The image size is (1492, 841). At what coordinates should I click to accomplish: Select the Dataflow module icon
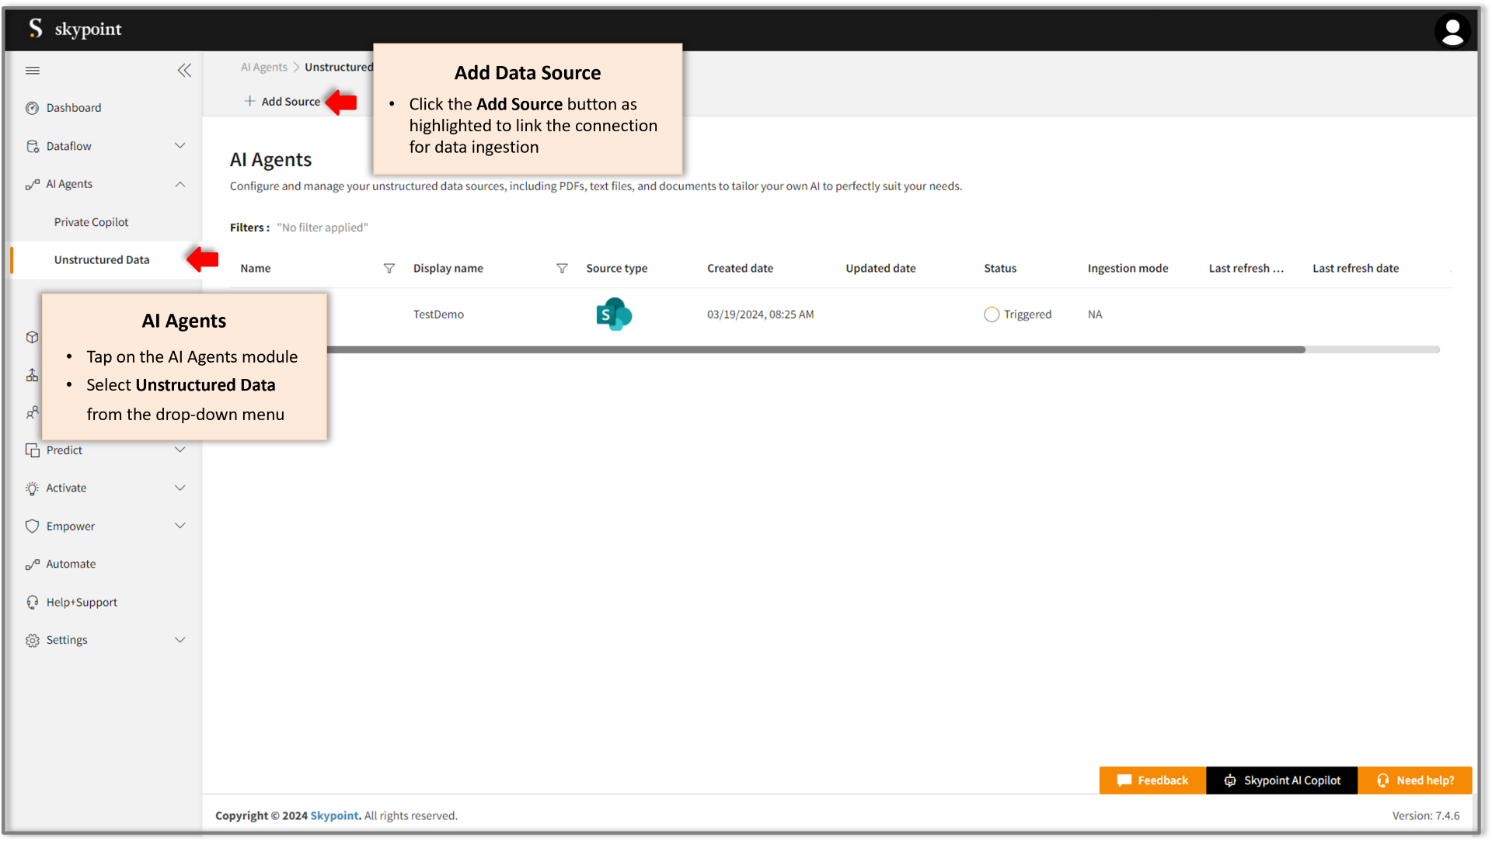pyautogui.click(x=33, y=146)
